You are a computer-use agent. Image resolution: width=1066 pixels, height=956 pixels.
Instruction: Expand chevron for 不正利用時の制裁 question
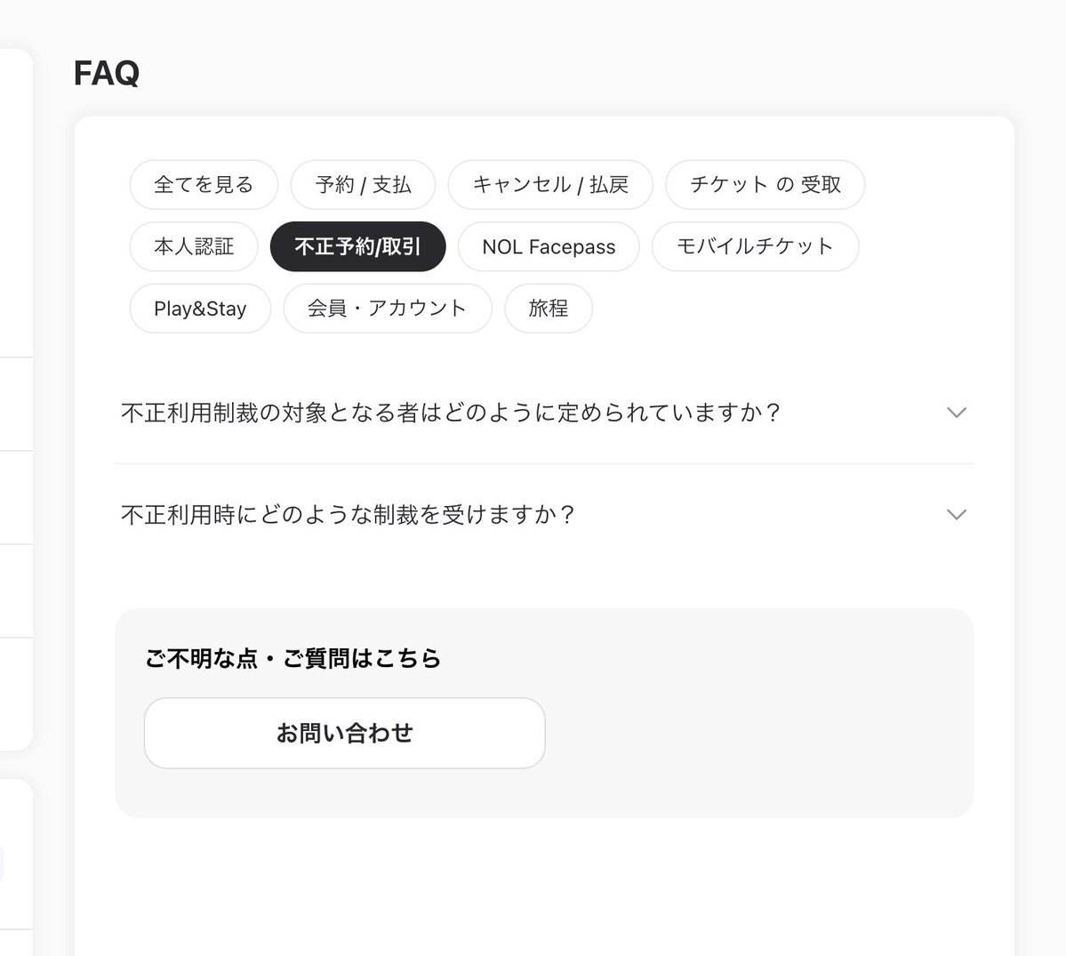956,515
